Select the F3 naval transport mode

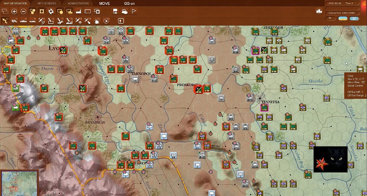[x=23, y=21]
